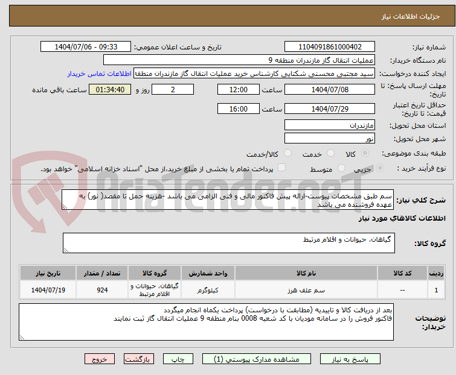Click the واحد شمارش column header

coord(208,273)
